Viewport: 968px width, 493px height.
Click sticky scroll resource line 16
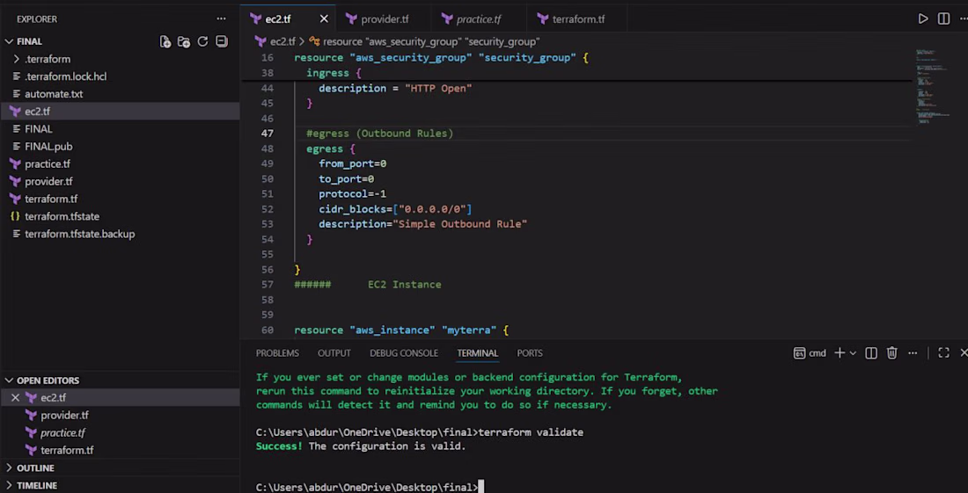point(442,57)
